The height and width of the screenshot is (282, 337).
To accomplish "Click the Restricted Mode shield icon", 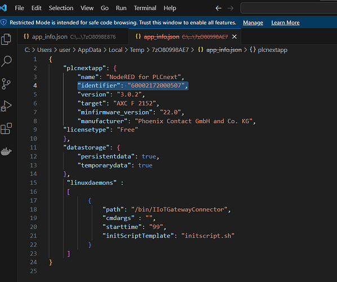I will tap(3, 23).
